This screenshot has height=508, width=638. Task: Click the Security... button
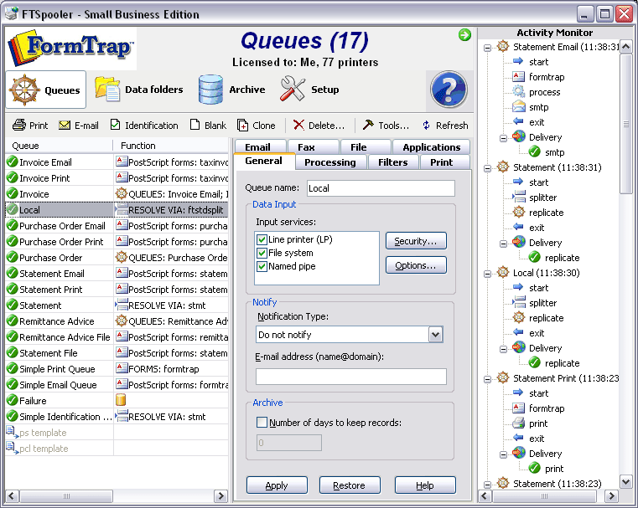(x=416, y=241)
